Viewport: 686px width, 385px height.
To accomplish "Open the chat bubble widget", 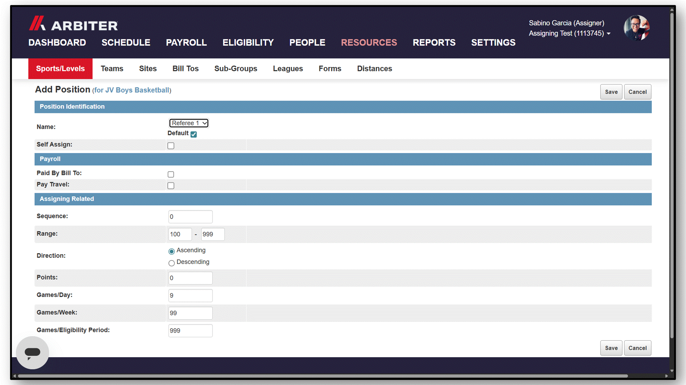I will 32,353.
